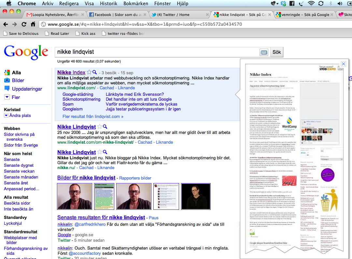
Task: Select the Uppdateringar search category
Action: 27,89
